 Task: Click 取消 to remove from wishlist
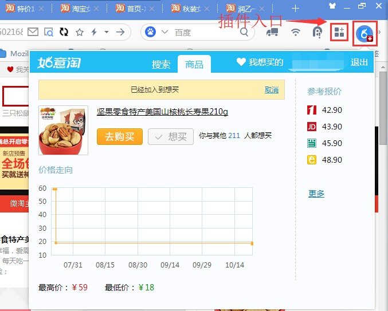(272, 90)
